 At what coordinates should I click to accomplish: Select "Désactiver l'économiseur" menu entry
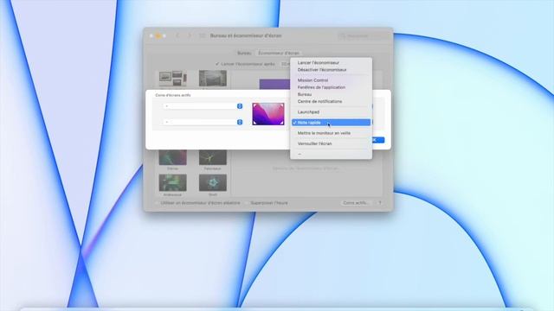point(331,70)
